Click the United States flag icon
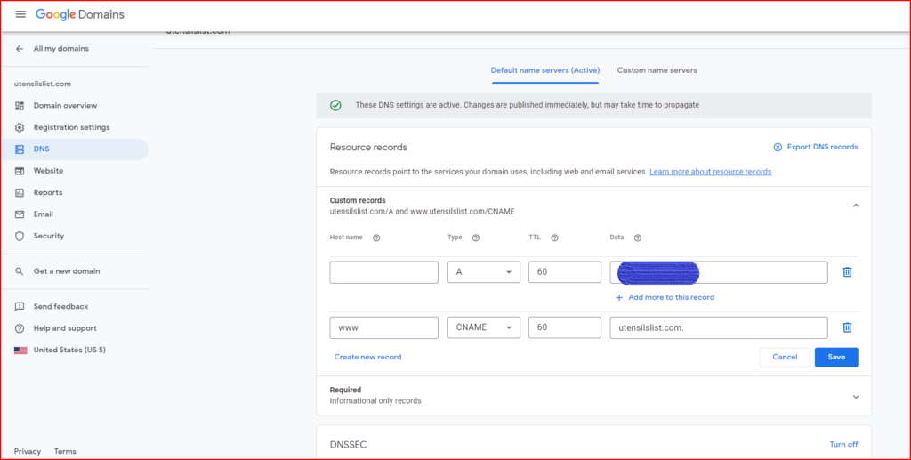This screenshot has width=911, height=460. tap(20, 351)
